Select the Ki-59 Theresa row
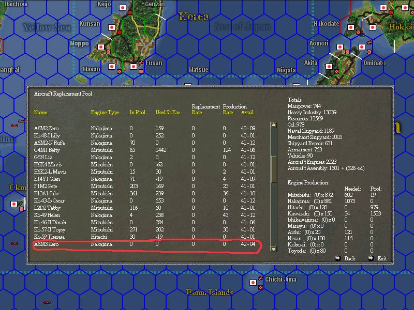 coord(145,237)
